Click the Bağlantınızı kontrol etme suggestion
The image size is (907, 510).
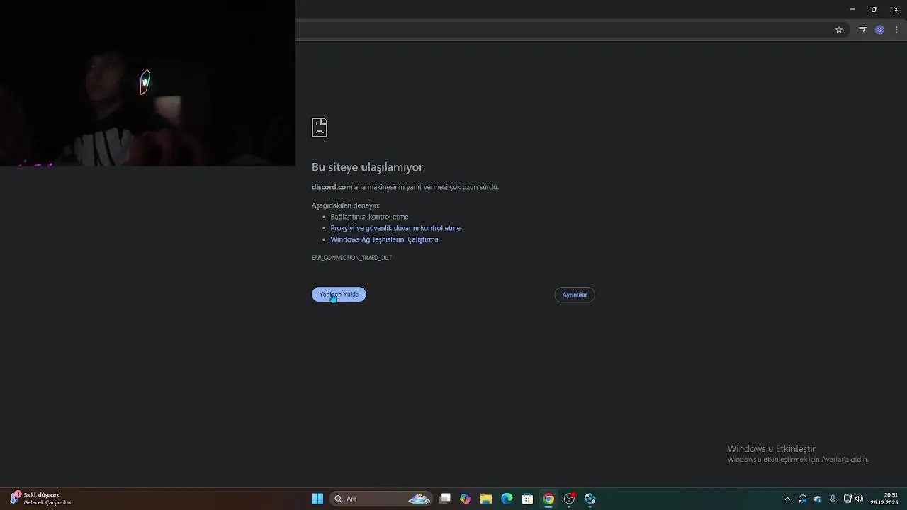pos(369,217)
